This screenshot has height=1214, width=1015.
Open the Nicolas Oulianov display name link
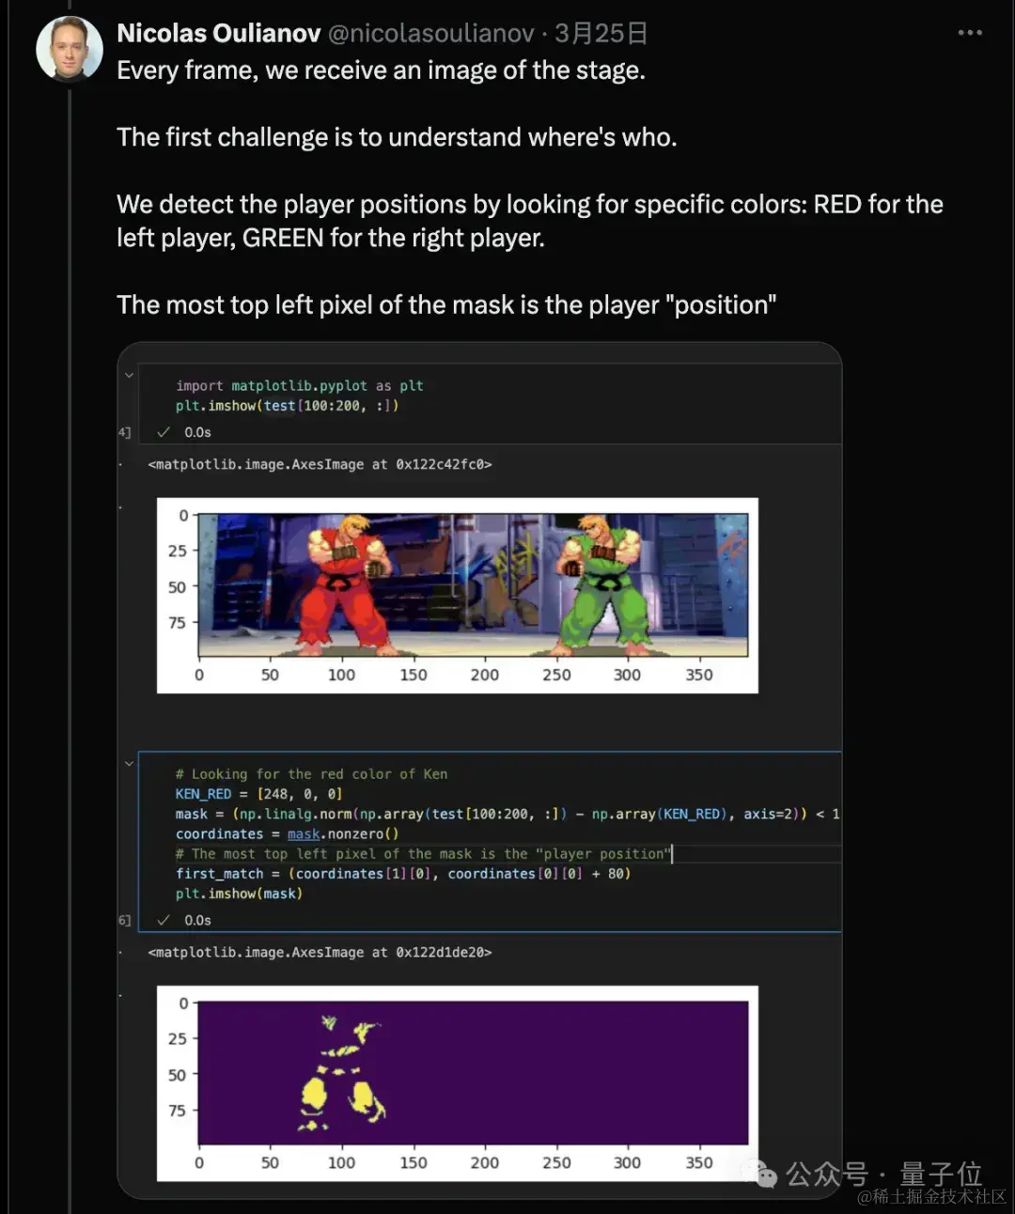click(x=219, y=34)
